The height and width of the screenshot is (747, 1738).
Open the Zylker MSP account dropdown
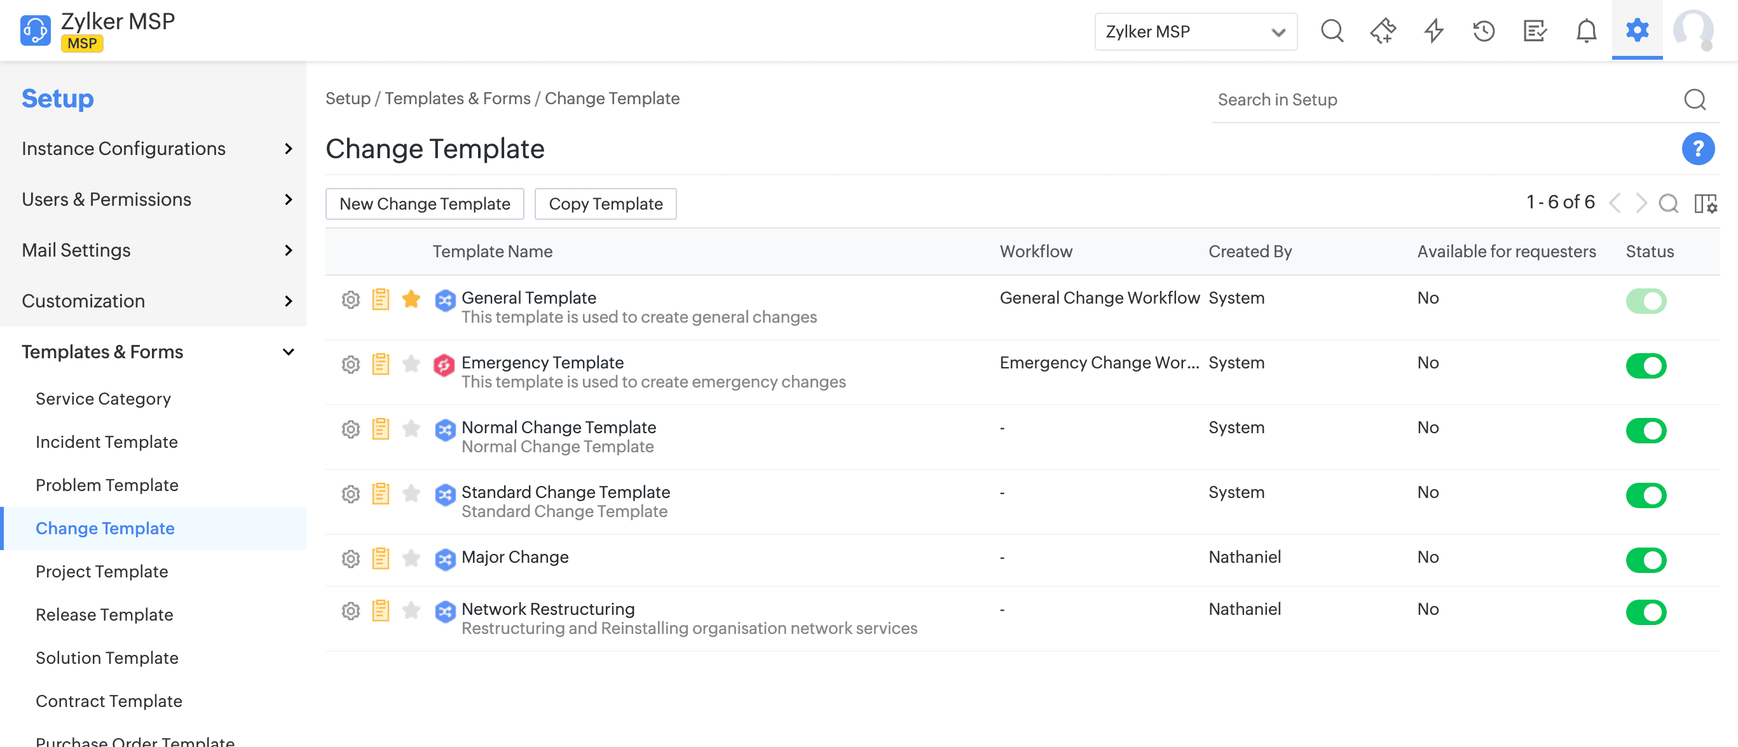point(1195,32)
